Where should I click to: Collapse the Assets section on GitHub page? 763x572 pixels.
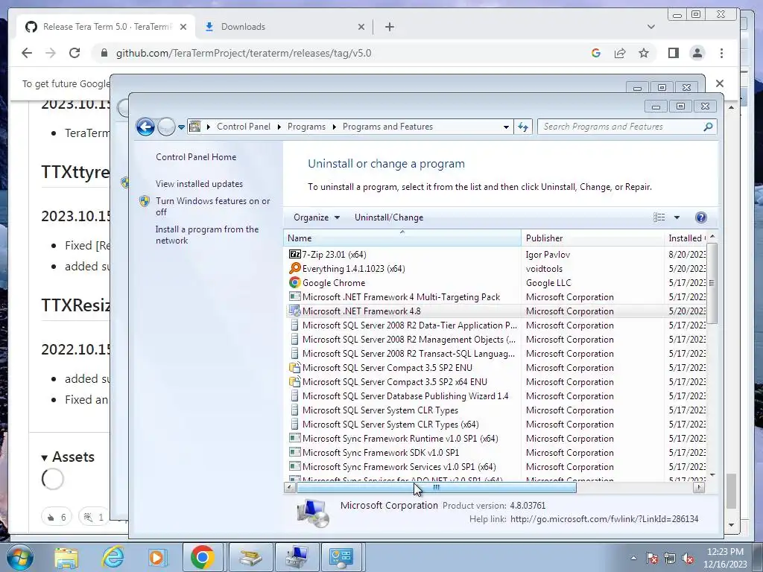click(x=68, y=457)
